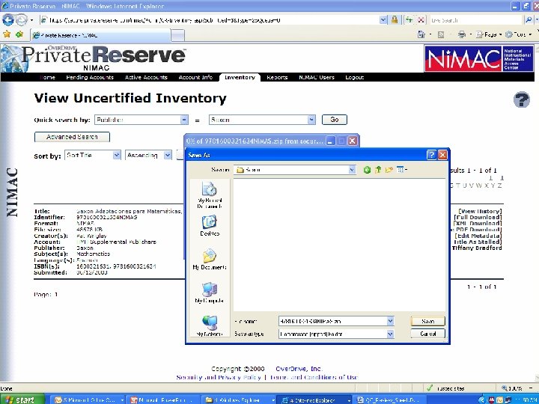Click the XML Download link
The width and height of the screenshot is (539, 404).
478,224
